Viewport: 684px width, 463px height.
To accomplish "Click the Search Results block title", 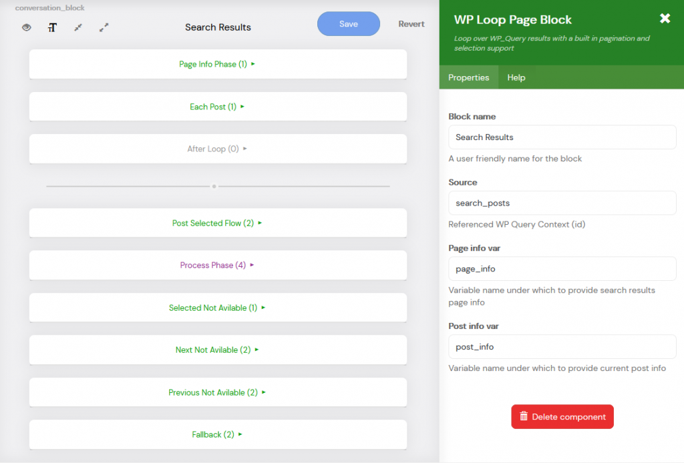I will coord(218,27).
